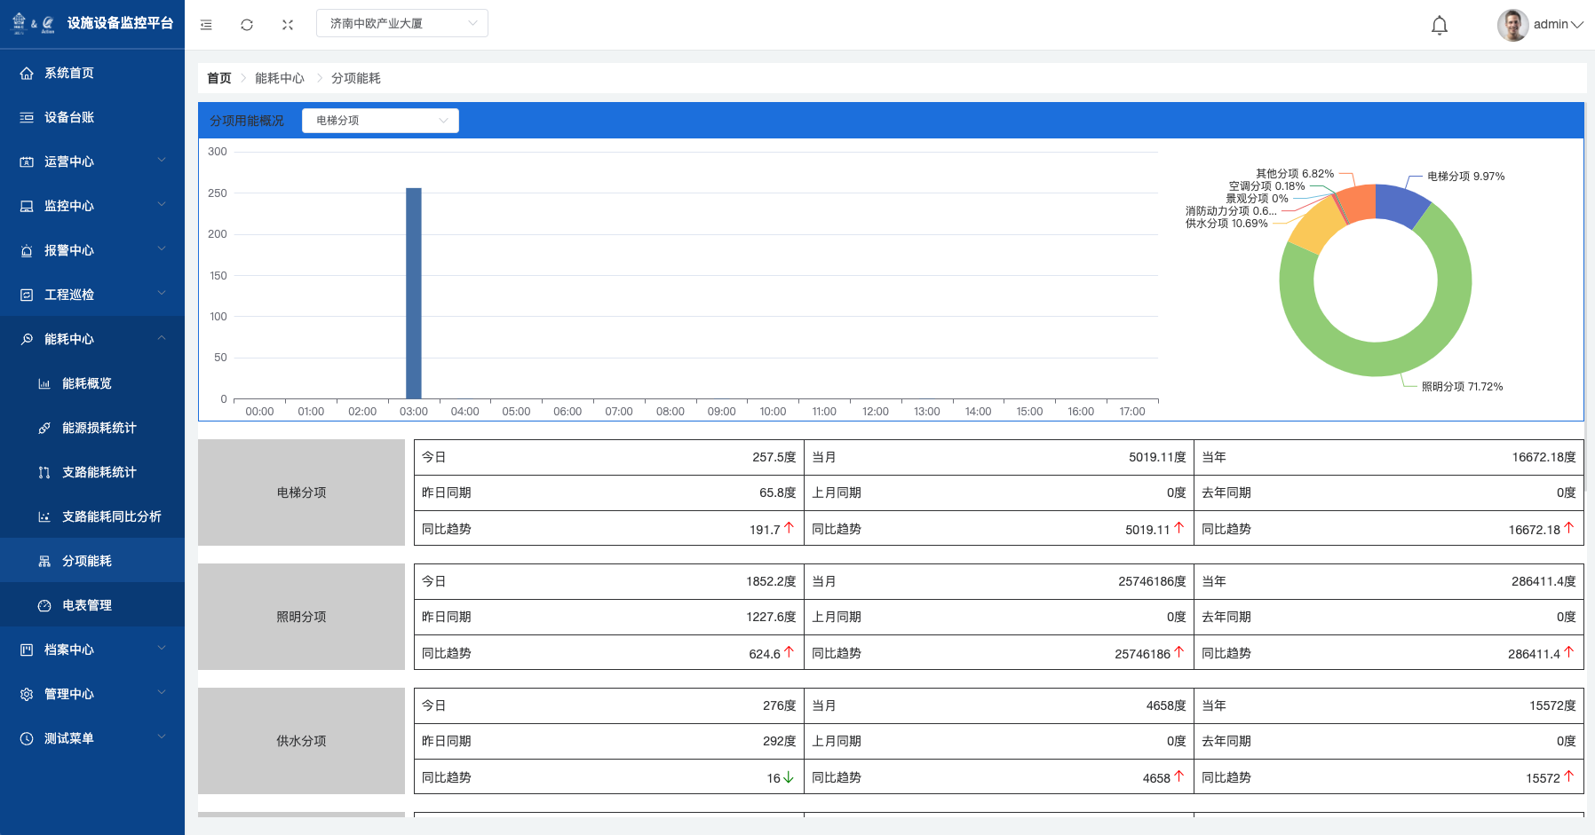Open the 济南中欧产业大厦 building dropdown
Image resolution: width=1595 pixels, height=835 pixels.
click(x=401, y=23)
